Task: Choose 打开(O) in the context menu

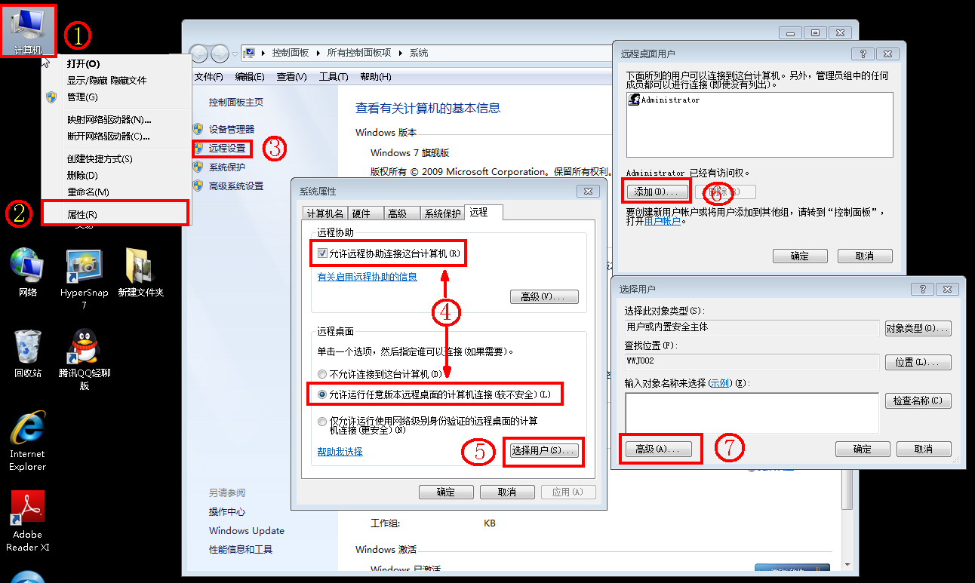Action: click(115, 63)
